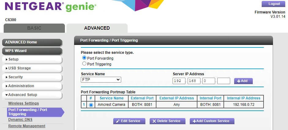Collapse the Advanced Setup section
The height and width of the screenshot is (130, 288).
coord(32,95)
